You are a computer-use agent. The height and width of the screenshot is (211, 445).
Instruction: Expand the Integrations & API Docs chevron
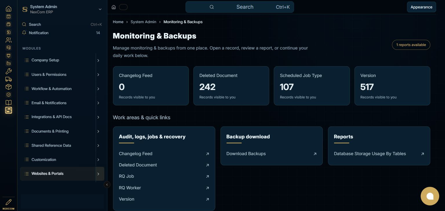pos(98,117)
